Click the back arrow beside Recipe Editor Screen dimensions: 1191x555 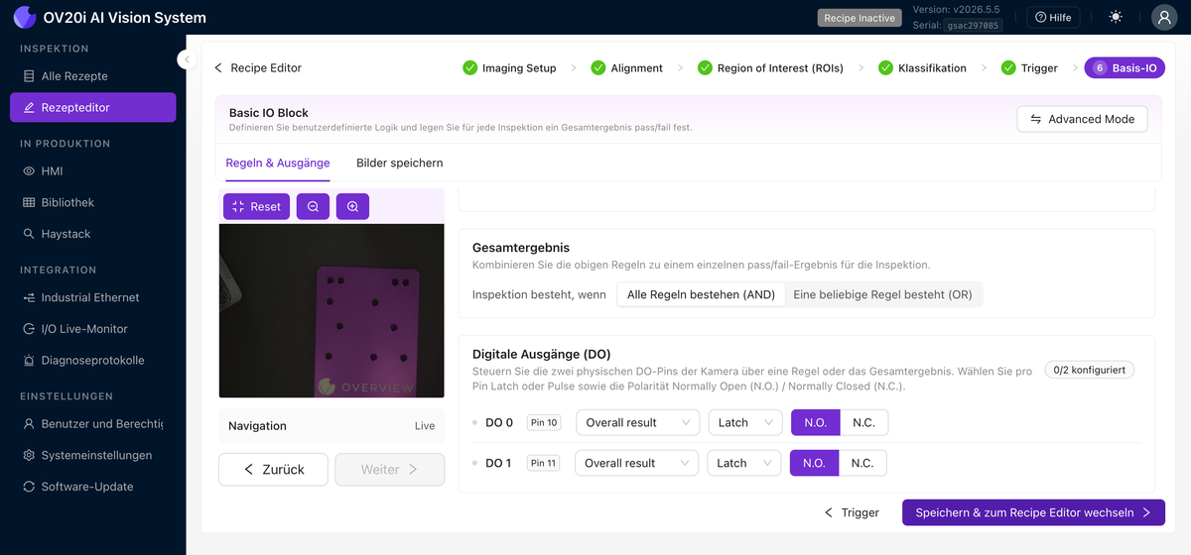pos(218,68)
